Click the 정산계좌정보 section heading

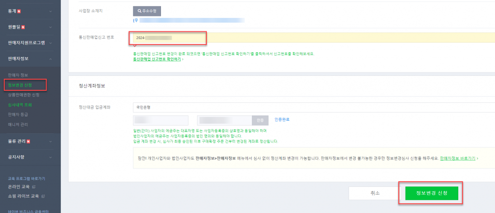click(92, 85)
